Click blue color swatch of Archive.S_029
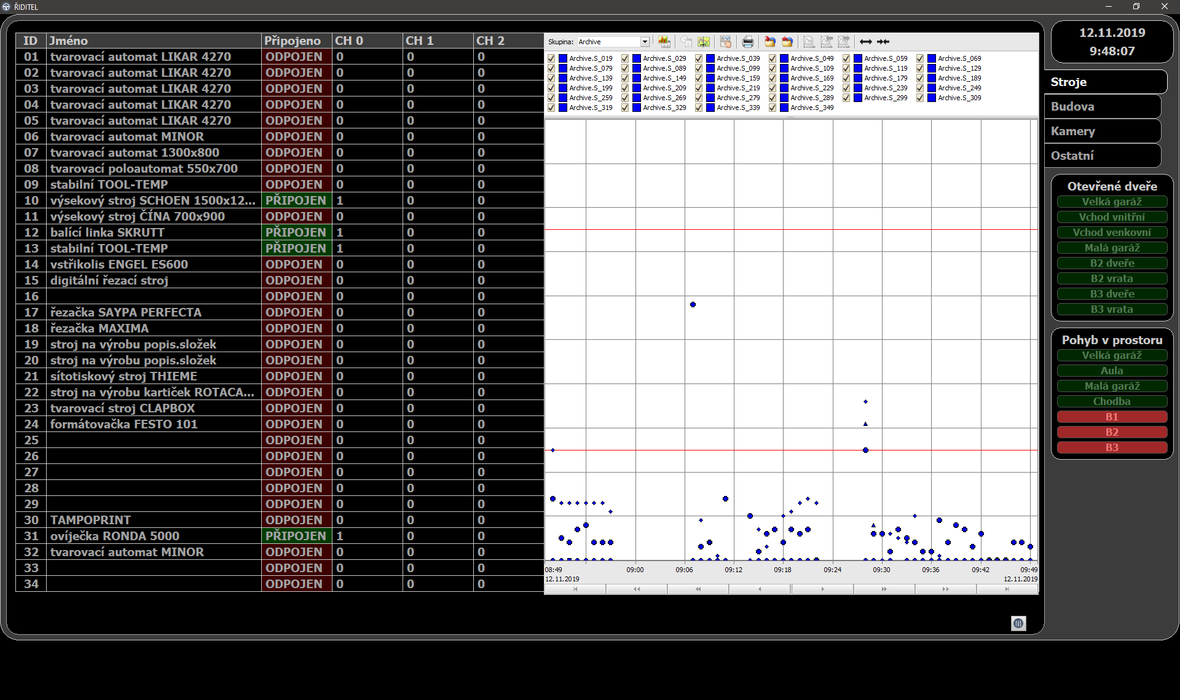Image resolution: width=1180 pixels, height=700 pixels. pyautogui.click(x=637, y=58)
